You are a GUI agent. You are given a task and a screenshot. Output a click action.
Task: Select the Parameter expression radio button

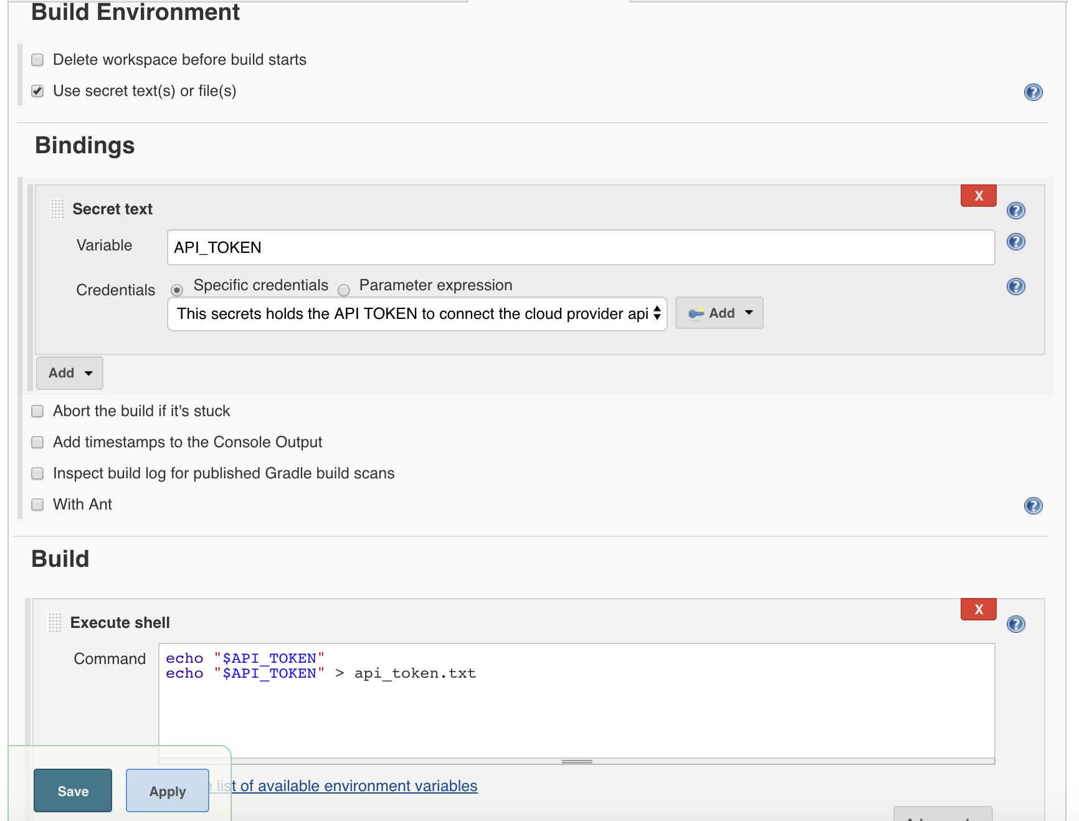point(344,290)
